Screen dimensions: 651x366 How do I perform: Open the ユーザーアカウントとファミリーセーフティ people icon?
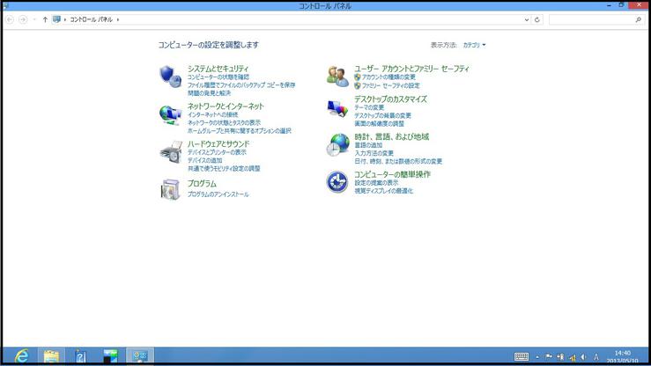(x=337, y=77)
